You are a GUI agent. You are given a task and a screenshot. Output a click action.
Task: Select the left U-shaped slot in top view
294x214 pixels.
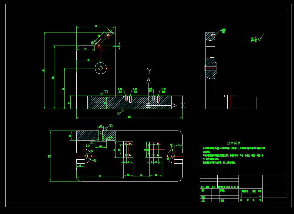(x=84, y=156)
